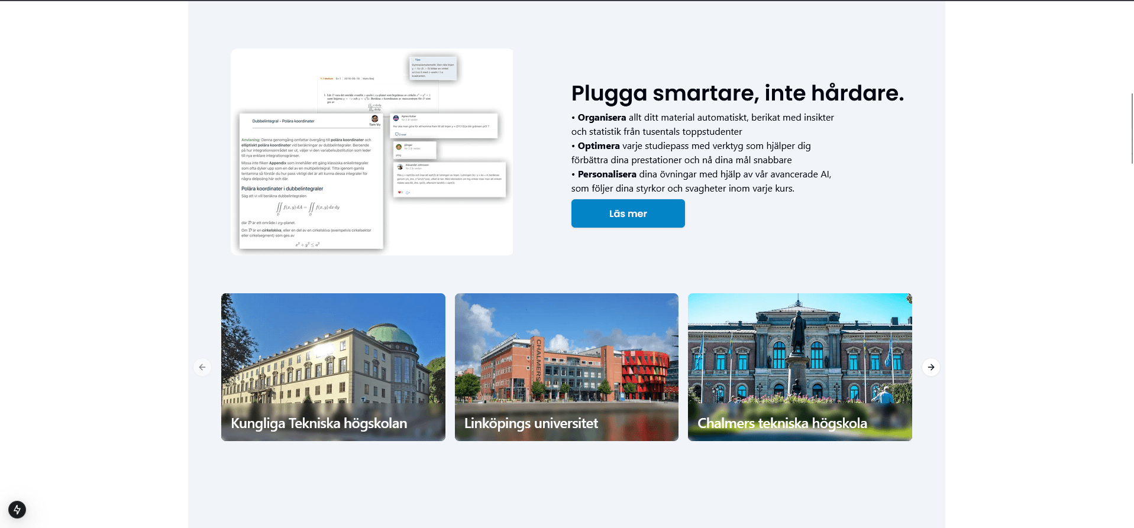Viewport: 1134px width, 528px height.
Task: Click the bold word 'Organisera'
Action: [x=602, y=118]
